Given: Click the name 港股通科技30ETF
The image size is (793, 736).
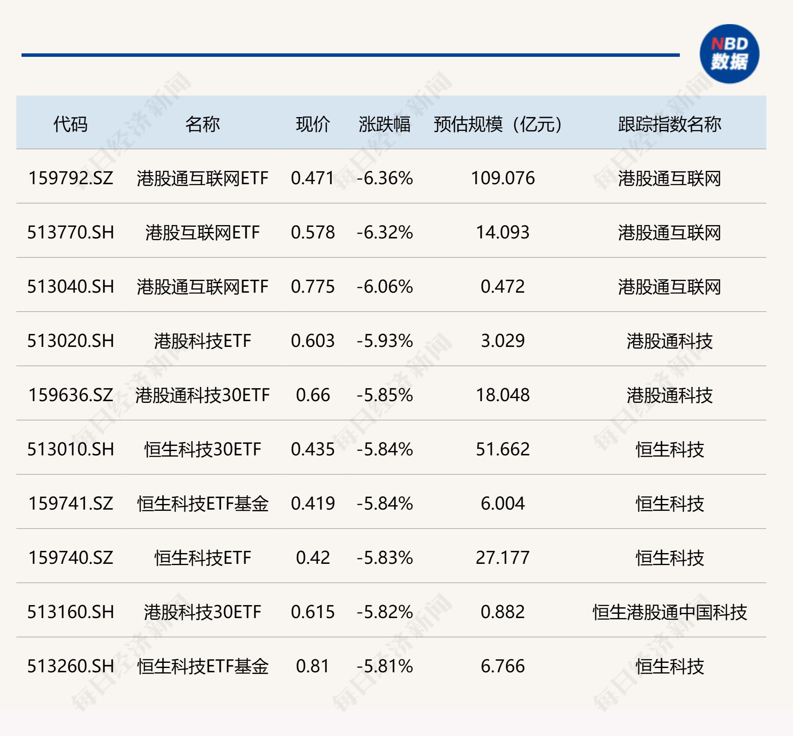Looking at the screenshot, I should [x=202, y=395].
